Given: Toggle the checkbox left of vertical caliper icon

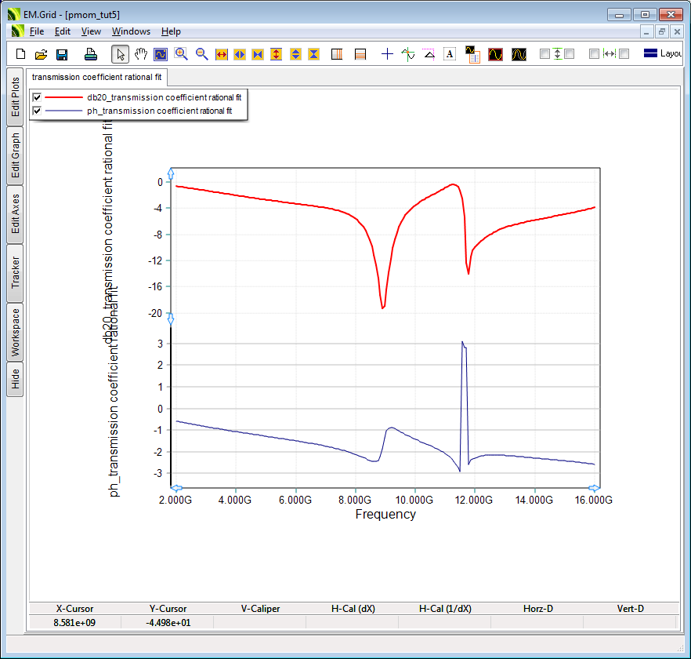Looking at the screenshot, I should (544, 54).
